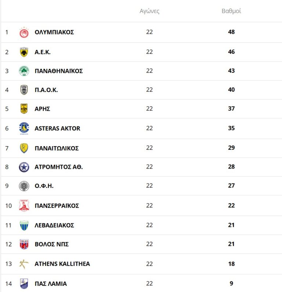Image resolution: width=282 pixels, height=292 pixels.
Task: Click the Levadiakos green striped shield
Action: click(x=24, y=225)
